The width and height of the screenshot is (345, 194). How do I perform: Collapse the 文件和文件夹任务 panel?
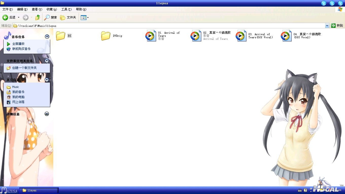[47, 61]
